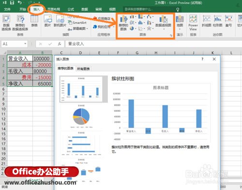This screenshot has width=242, height=190.
Task: Click the hierarchy chart icon in Charts group
Action: [140, 16]
